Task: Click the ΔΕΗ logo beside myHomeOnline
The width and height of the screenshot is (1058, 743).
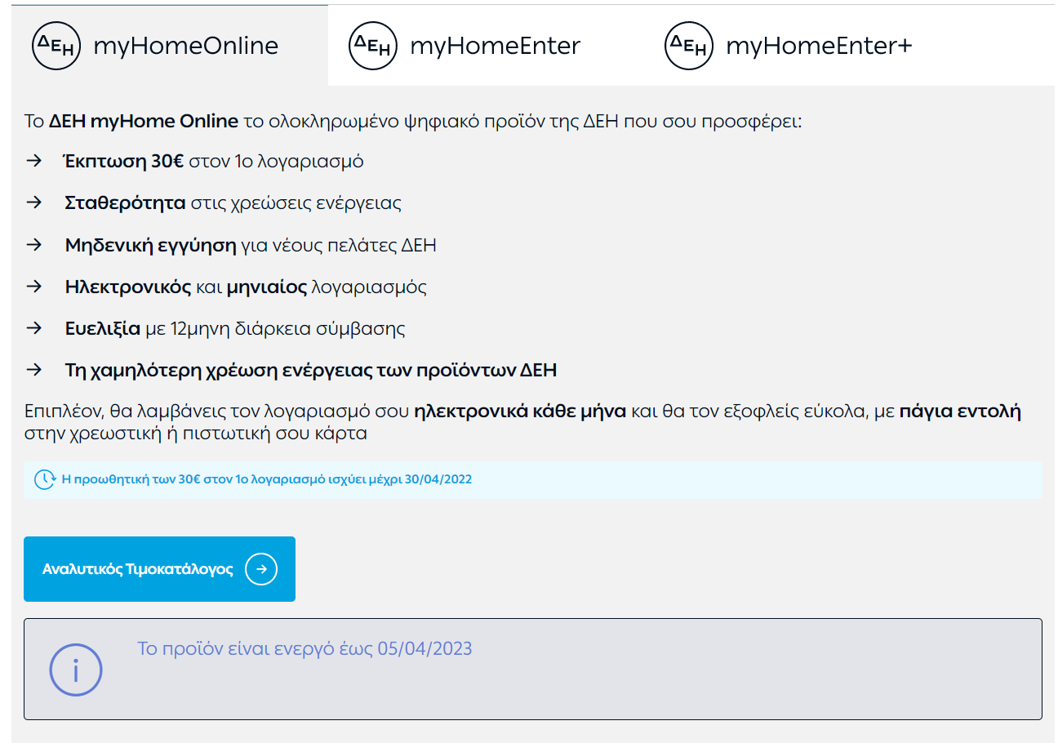Action: click(56, 45)
